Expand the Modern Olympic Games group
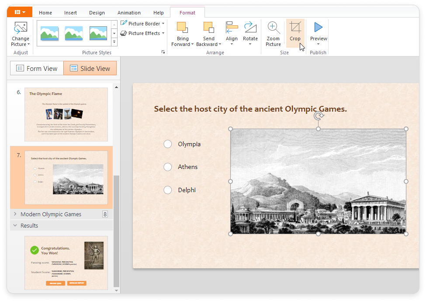Screen dimensions: 426x302 [15, 214]
